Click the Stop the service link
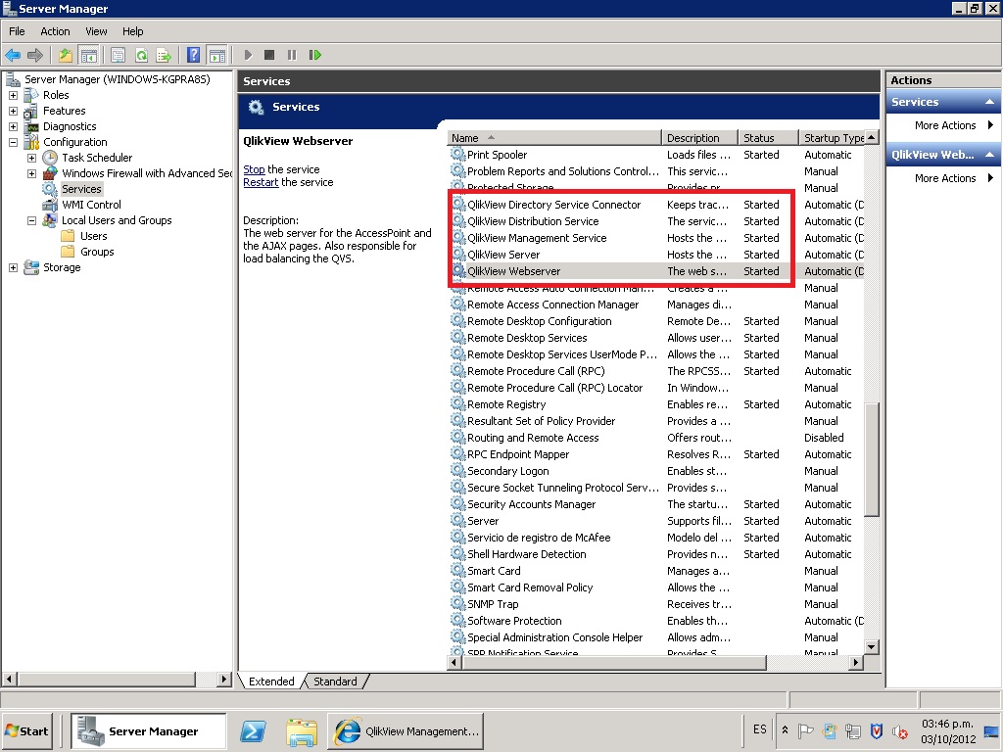This screenshot has height=752, width=1003. 254,169
